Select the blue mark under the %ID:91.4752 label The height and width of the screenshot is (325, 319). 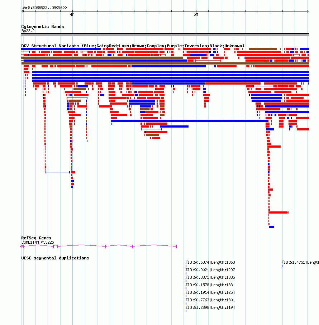point(282,266)
